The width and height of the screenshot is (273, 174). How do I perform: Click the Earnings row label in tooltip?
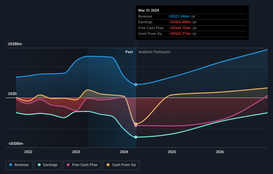[145, 22]
